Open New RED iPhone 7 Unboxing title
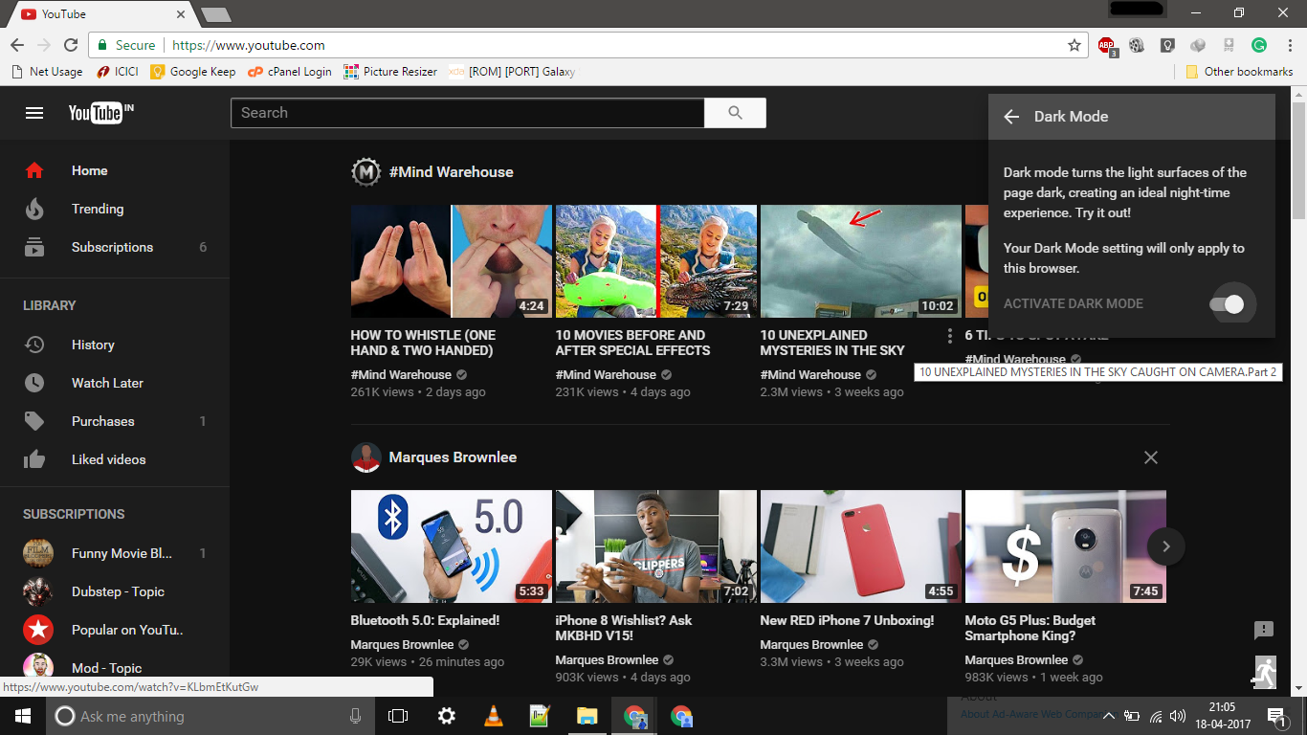 point(847,620)
